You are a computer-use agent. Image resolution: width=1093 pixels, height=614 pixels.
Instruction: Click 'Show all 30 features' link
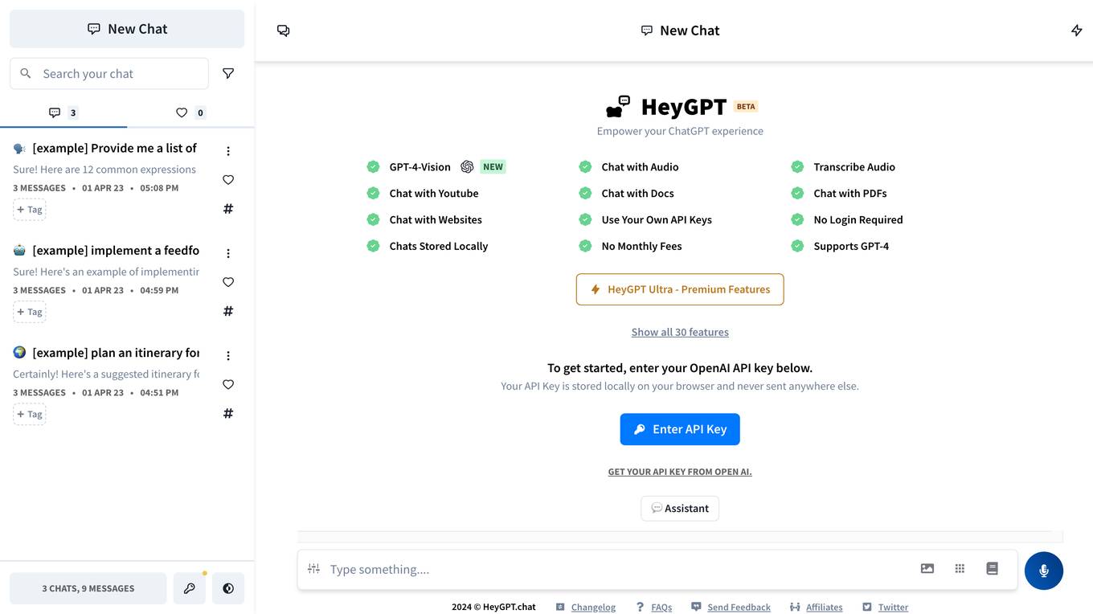(x=680, y=332)
